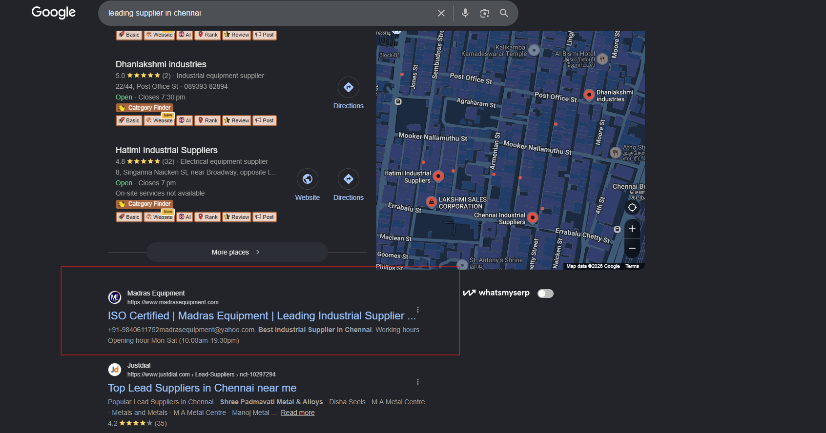
Task: Click Website button under Dhanlakshmi industries
Action: pyautogui.click(x=160, y=120)
